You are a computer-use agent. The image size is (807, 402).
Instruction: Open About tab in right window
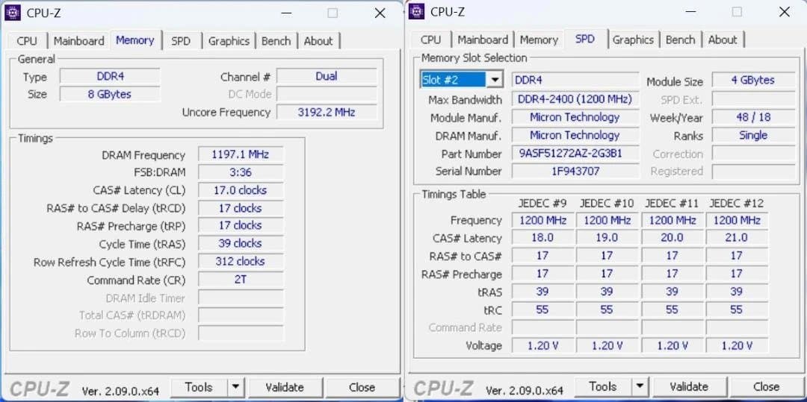click(723, 40)
